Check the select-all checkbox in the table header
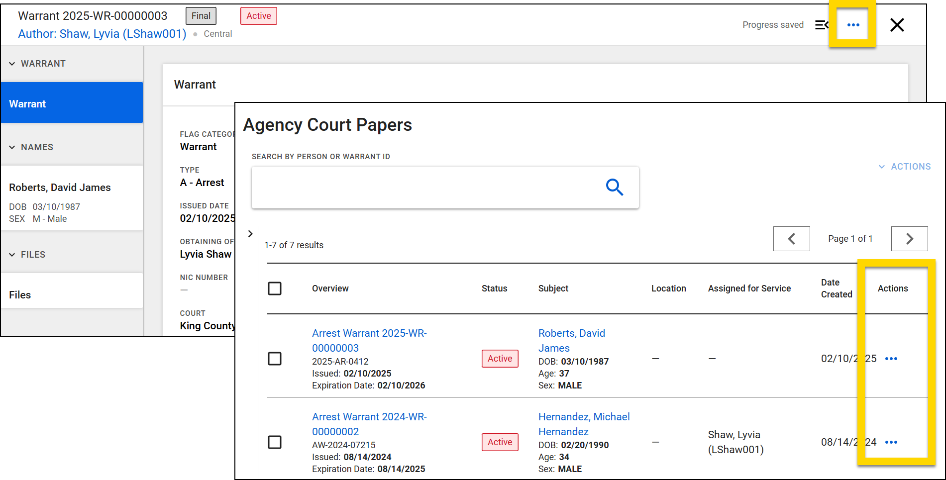Viewport: 946px width, 480px height. (275, 288)
